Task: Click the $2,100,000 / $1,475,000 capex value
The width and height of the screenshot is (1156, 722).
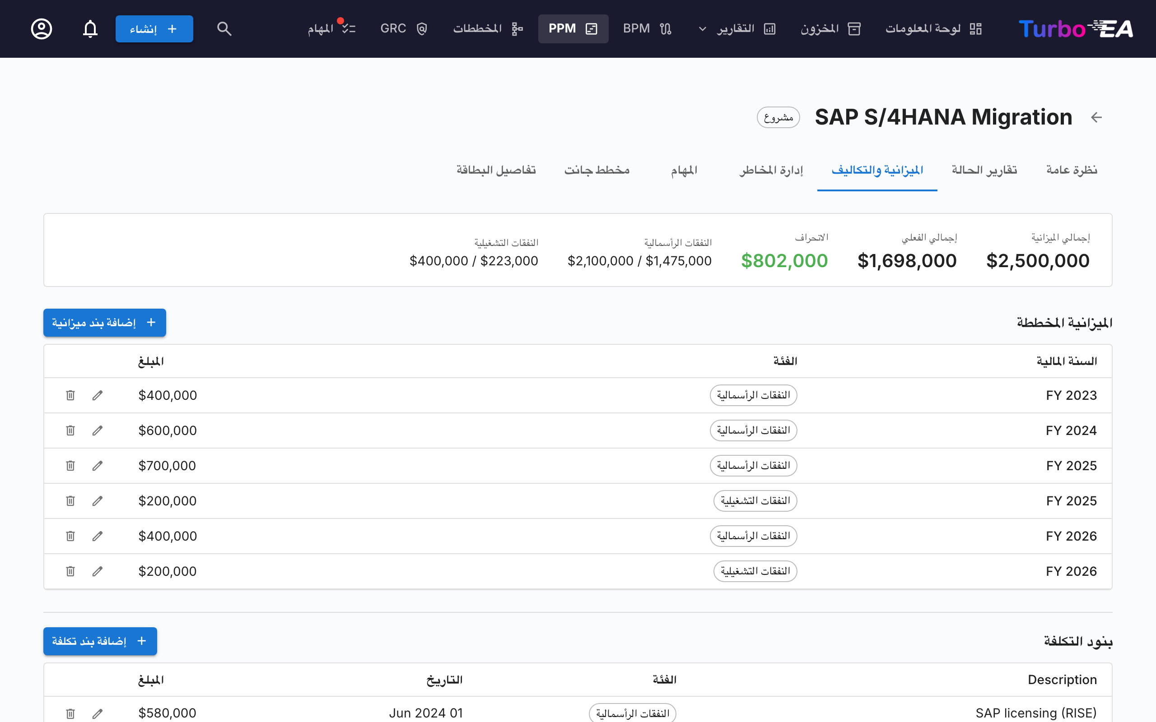Action: coord(639,261)
